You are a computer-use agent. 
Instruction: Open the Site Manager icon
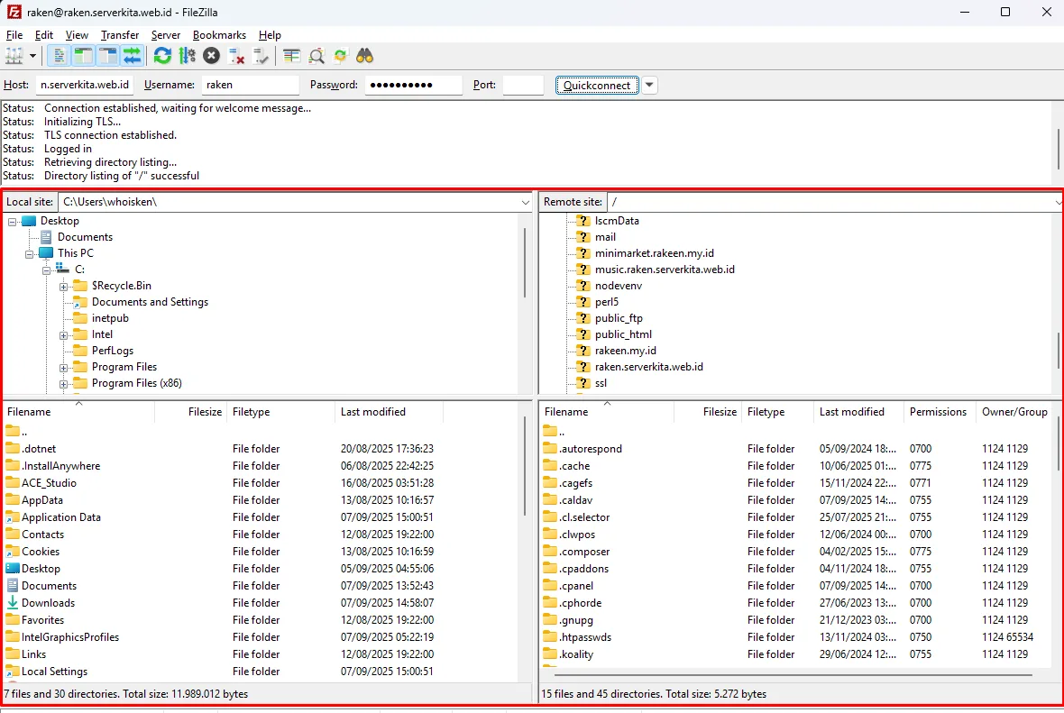pyautogui.click(x=14, y=56)
